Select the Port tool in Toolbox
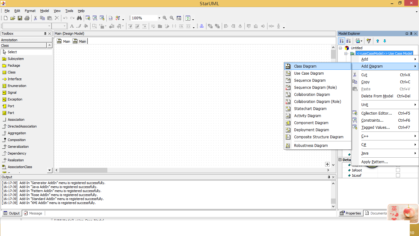 pyautogui.click(x=26, y=106)
